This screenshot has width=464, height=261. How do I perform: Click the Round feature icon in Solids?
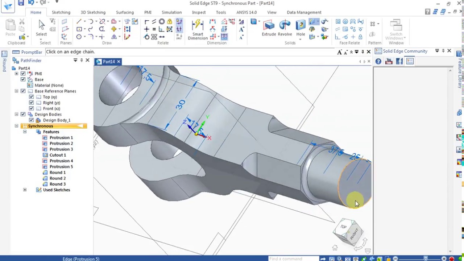click(312, 22)
